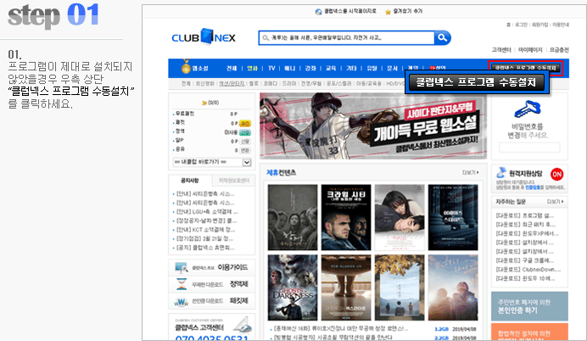Open the 19 성인 category menu
The image size is (587, 341).
437,68
